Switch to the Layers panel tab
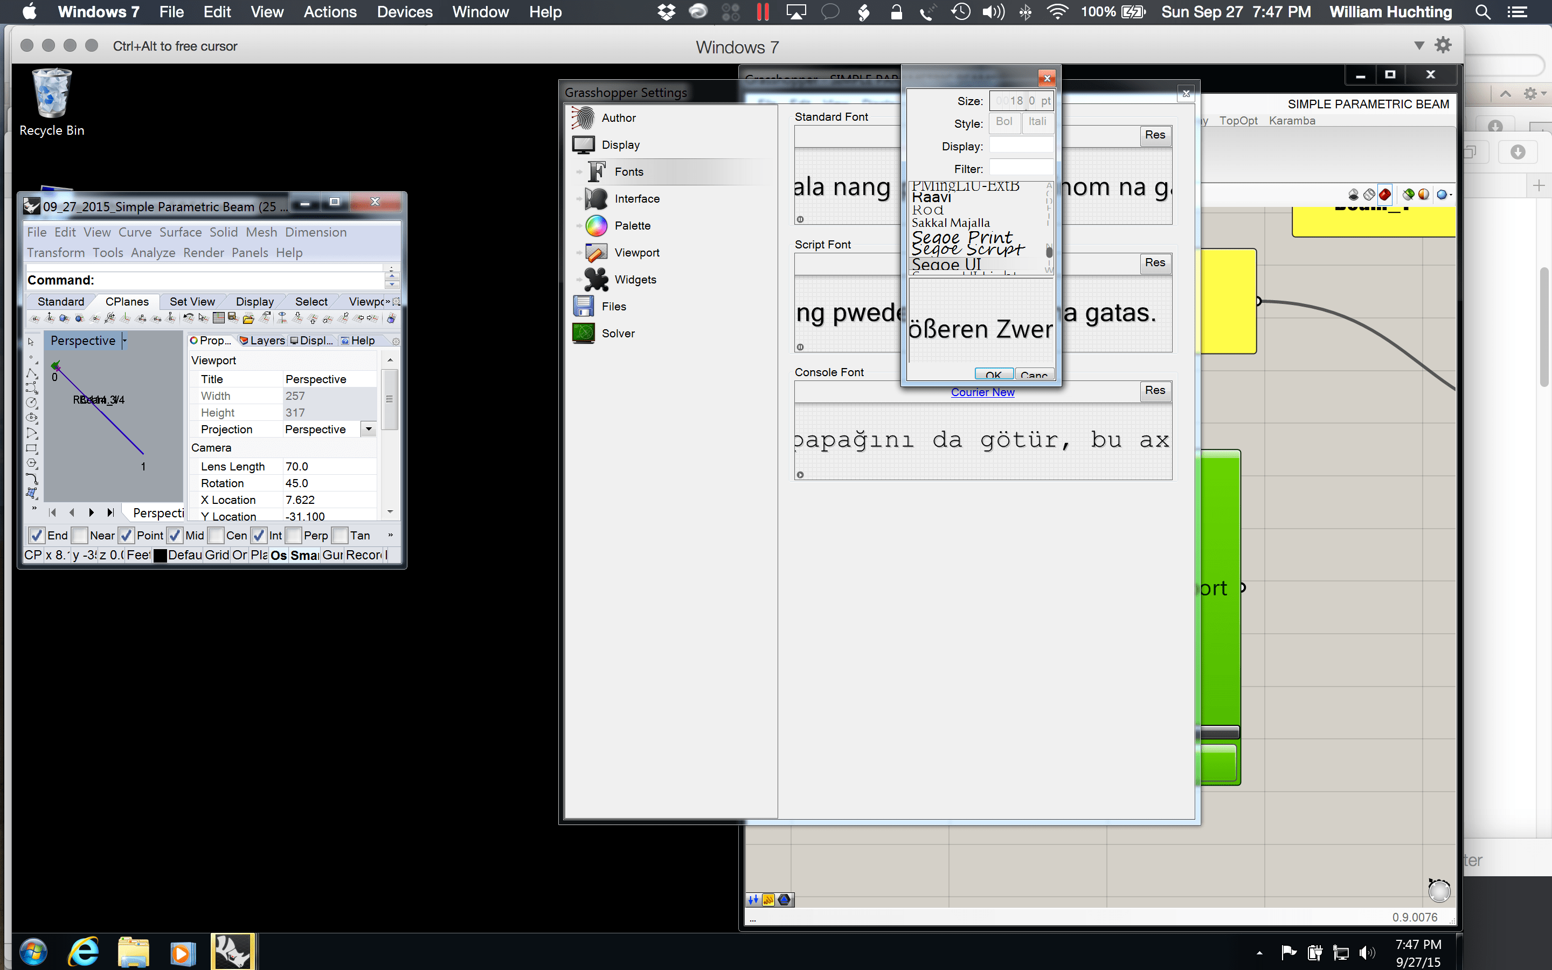1552x970 pixels. pos(262,341)
